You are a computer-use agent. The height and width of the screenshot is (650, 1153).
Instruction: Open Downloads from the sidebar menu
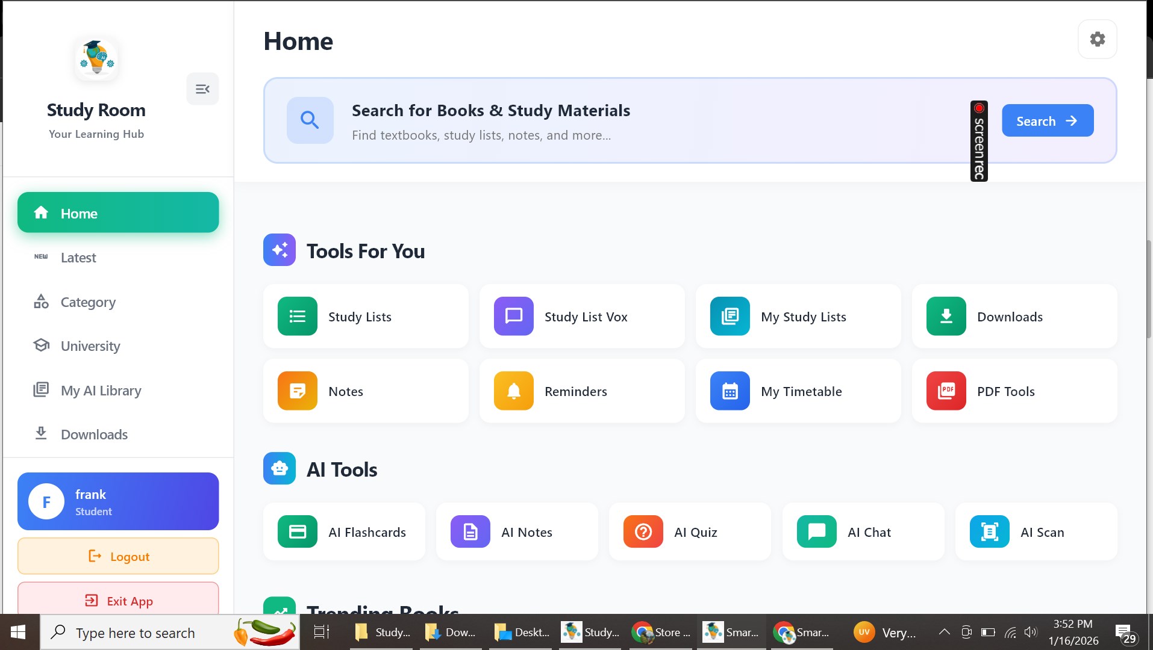(118, 435)
